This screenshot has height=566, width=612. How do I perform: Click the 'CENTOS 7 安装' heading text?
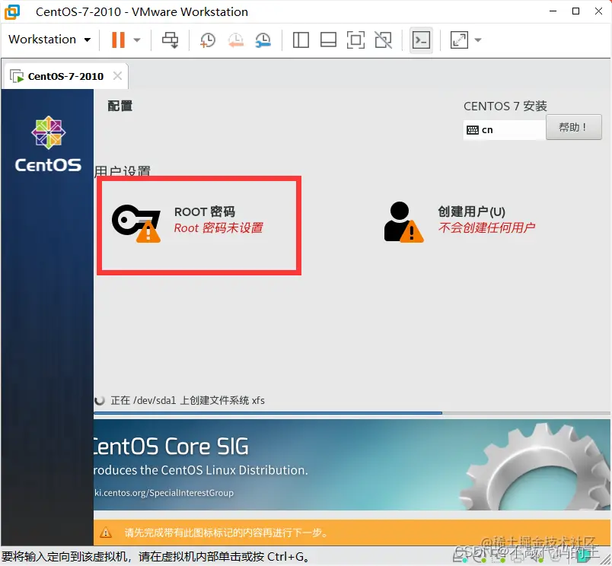click(x=505, y=106)
